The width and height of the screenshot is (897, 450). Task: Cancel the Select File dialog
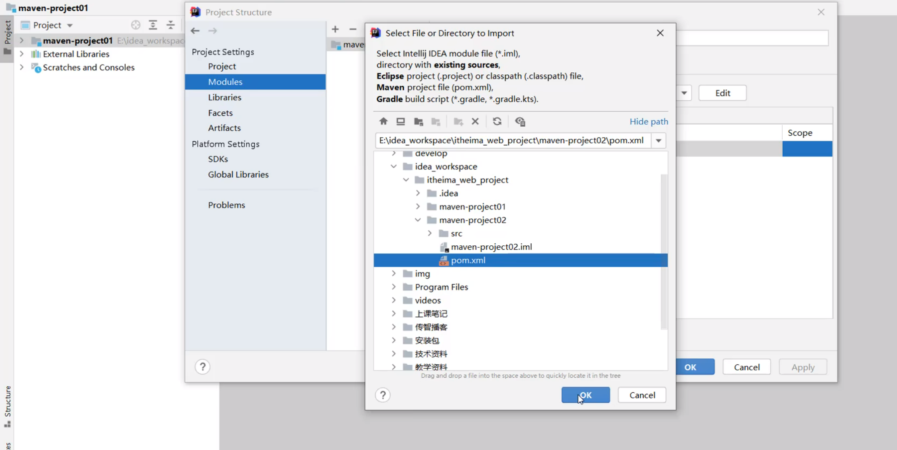coord(642,395)
